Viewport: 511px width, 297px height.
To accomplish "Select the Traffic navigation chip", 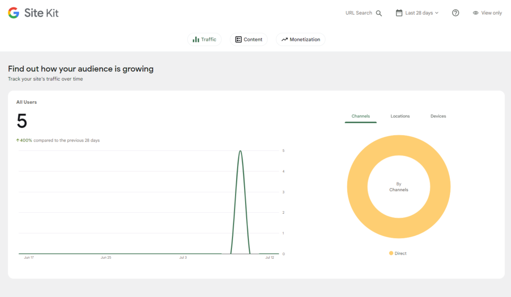I will 204,39.
